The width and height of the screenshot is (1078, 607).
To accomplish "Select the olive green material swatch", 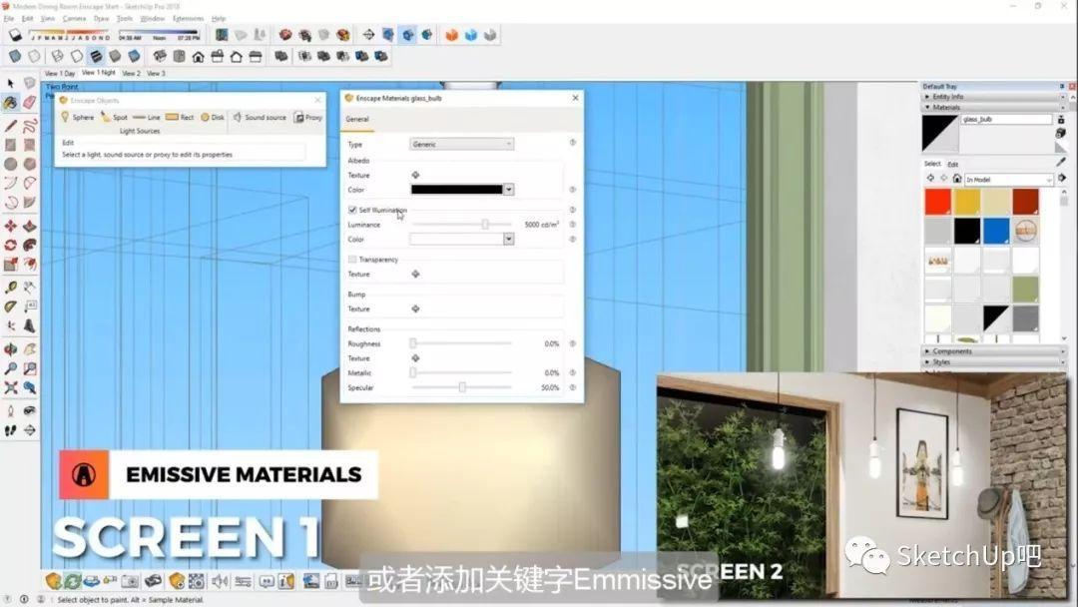I will 1025,290.
